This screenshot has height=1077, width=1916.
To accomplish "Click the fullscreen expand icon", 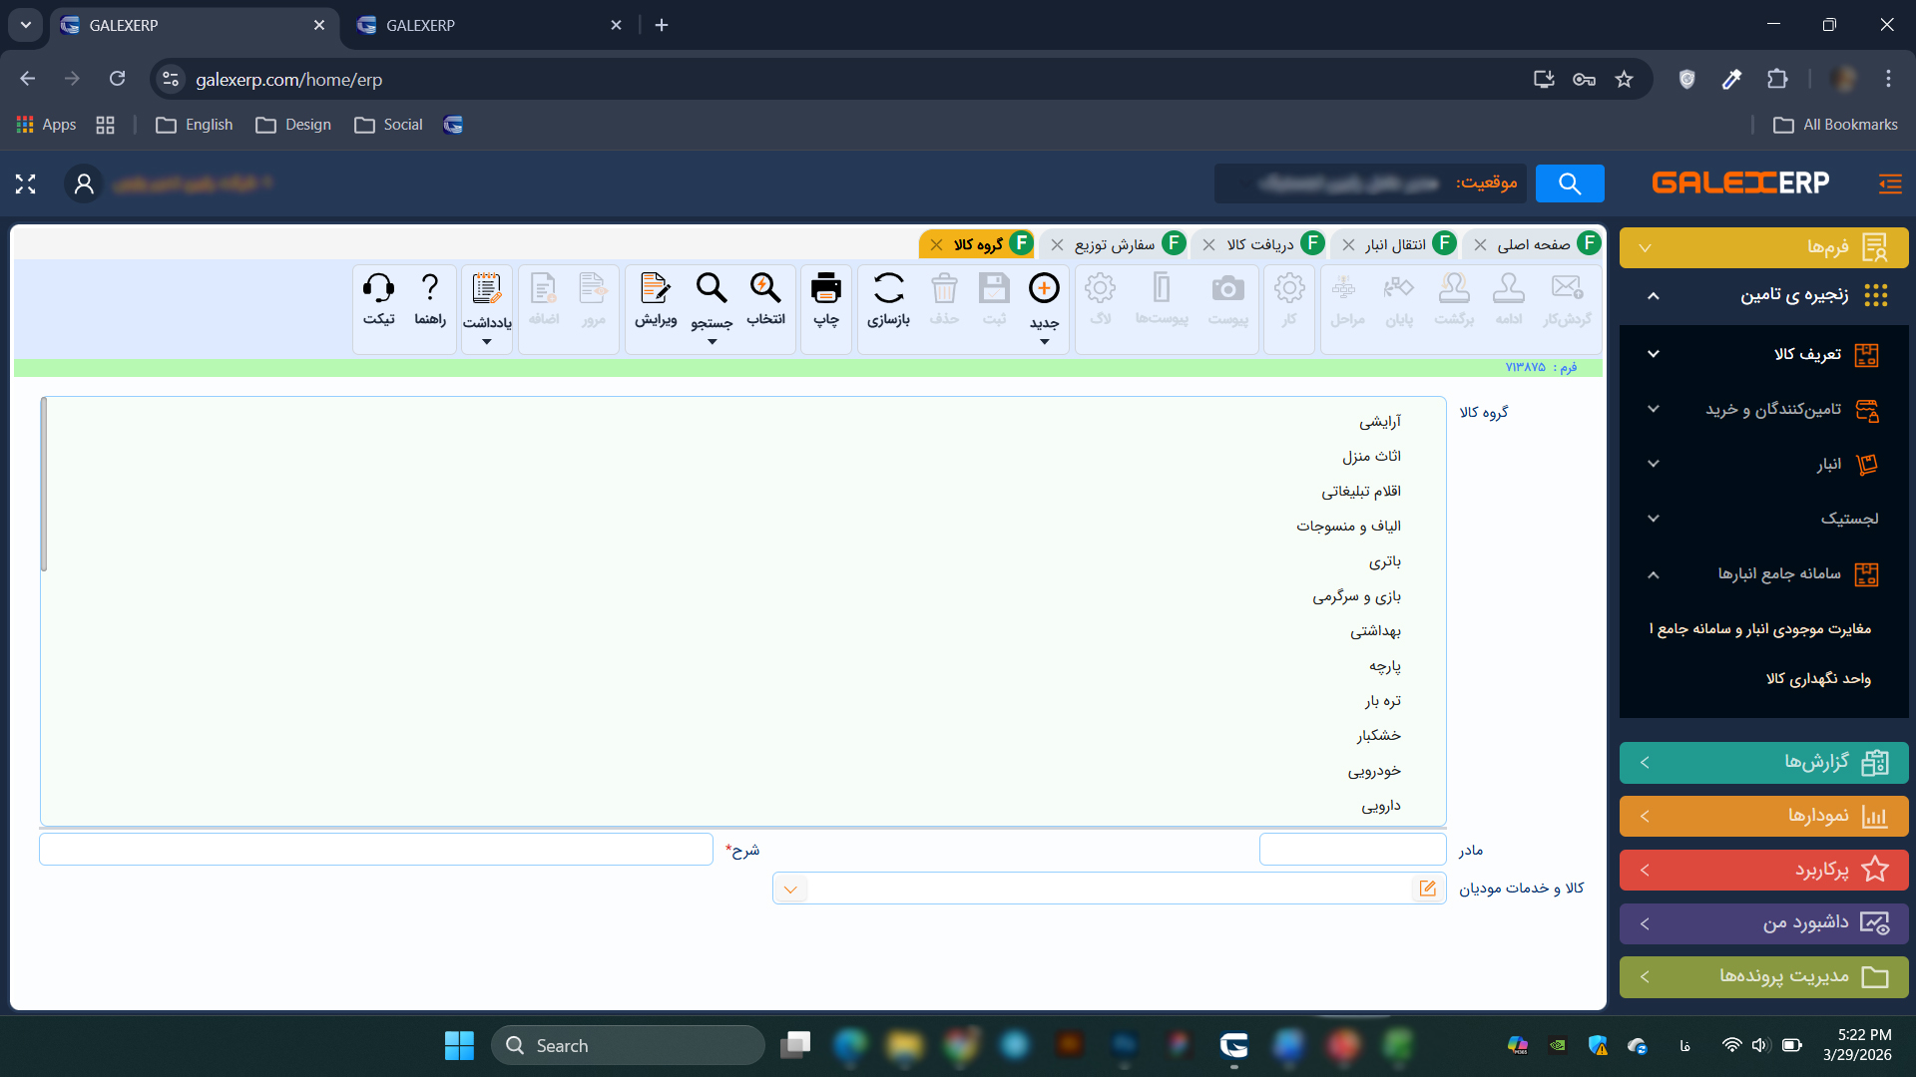I will tap(26, 183).
